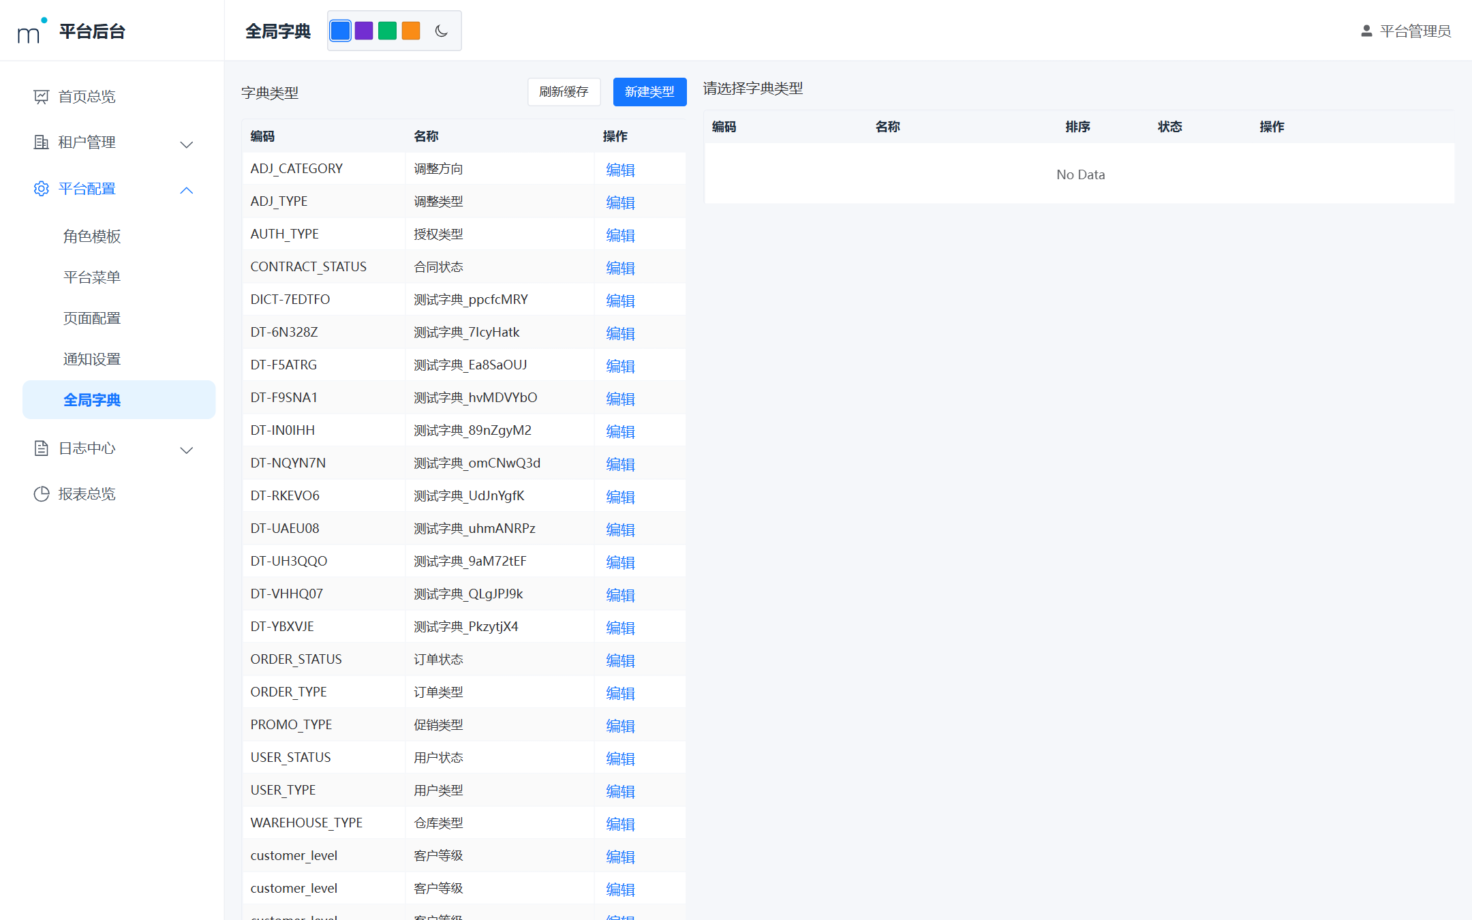Toggle dark mode moon icon
Screen dimensions: 1472x920
tap(442, 31)
